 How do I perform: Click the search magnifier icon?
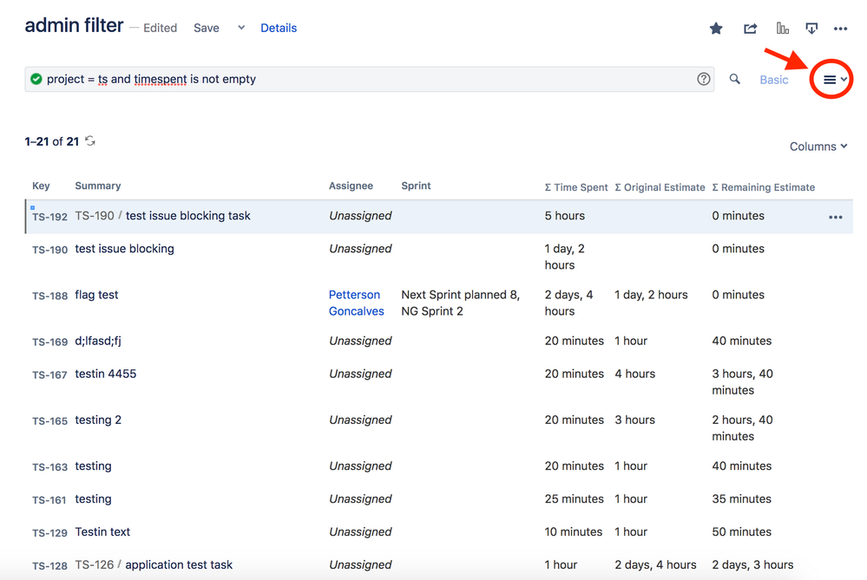click(x=735, y=79)
